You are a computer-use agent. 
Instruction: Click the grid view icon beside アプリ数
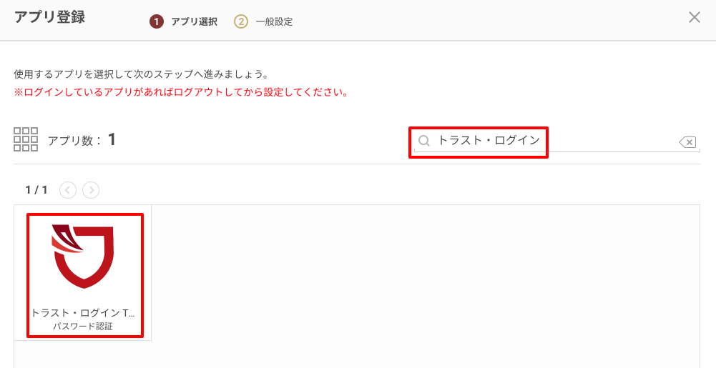pyautogui.click(x=26, y=139)
